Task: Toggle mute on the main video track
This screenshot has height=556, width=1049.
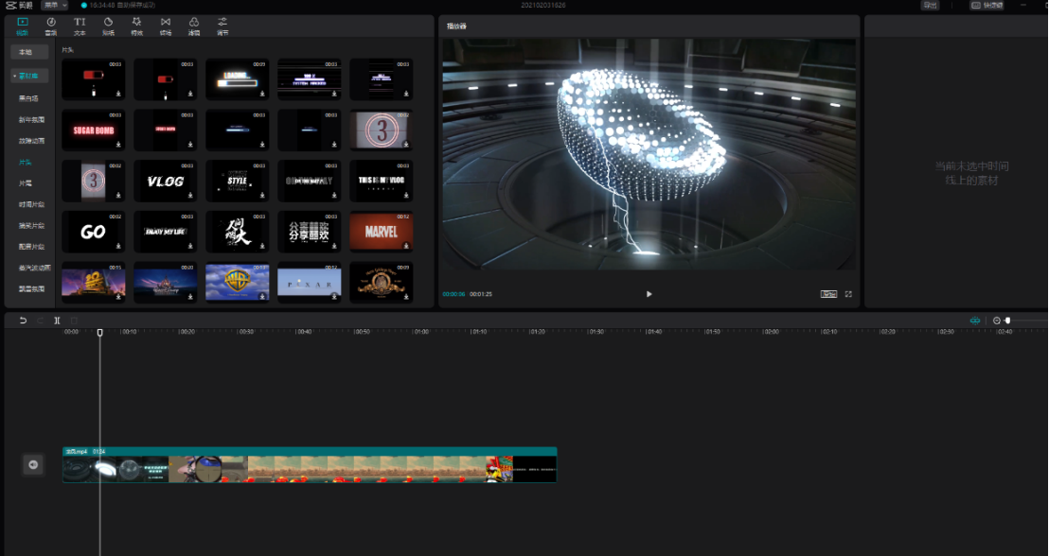Action: click(x=33, y=464)
